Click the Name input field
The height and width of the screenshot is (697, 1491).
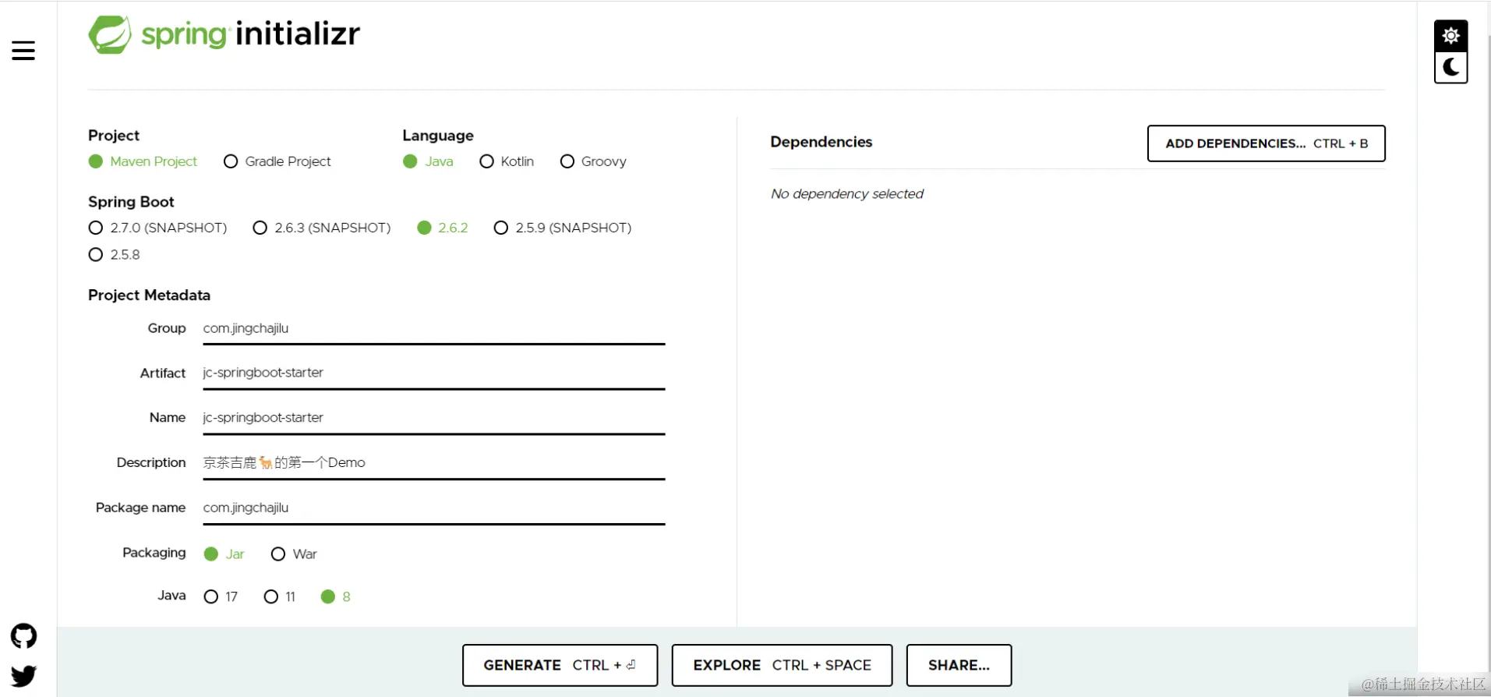click(x=433, y=419)
